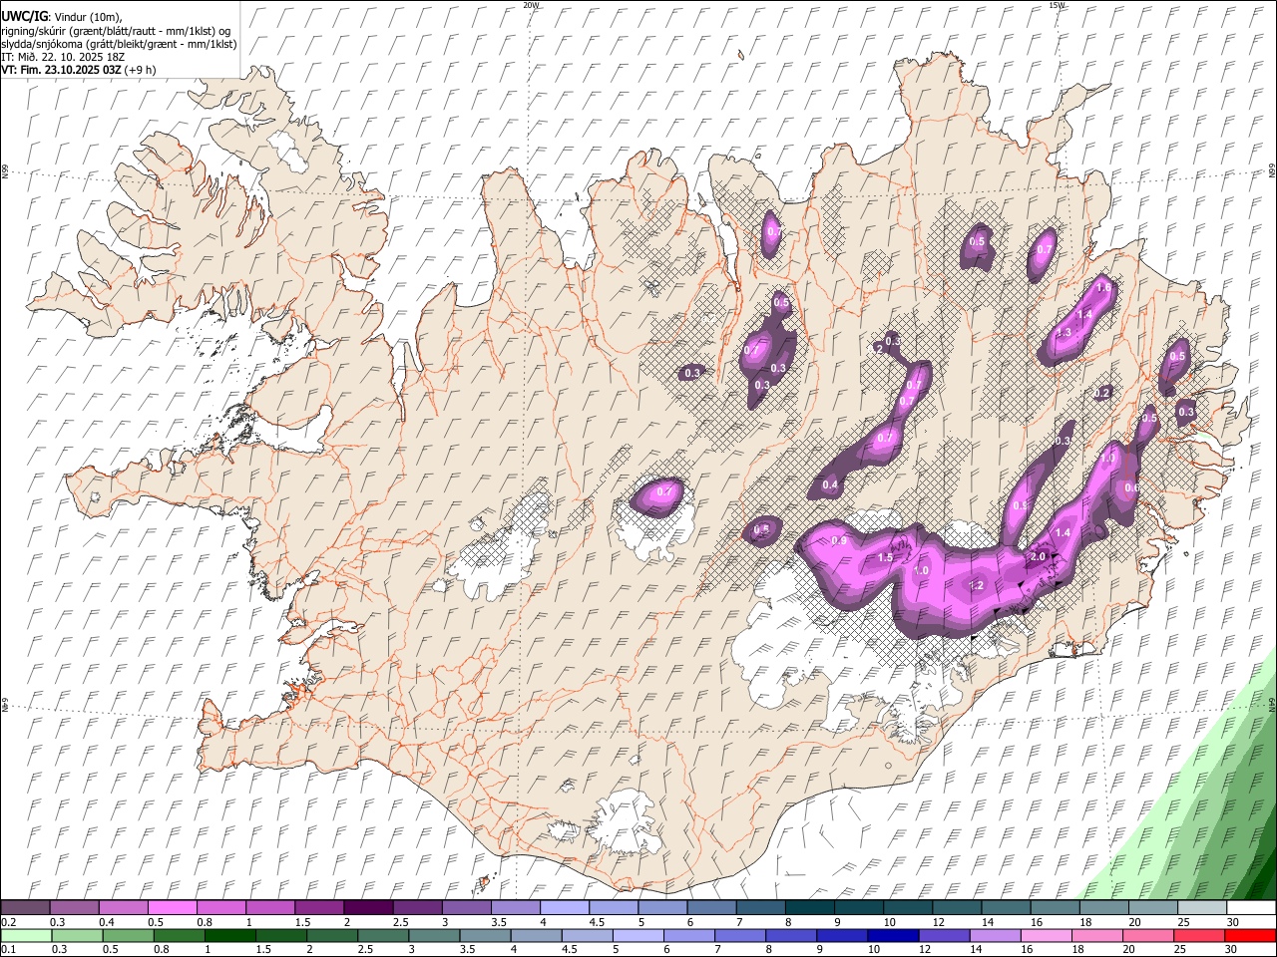Click the 20W longitude label
Viewport: 1277px width, 957px height.
pos(531,5)
